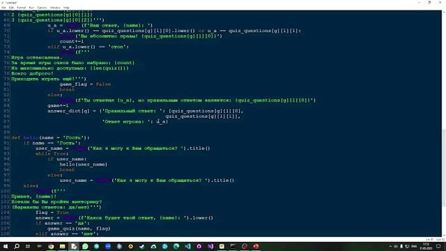Click the scrollbar up arrow
Viewport: 446px width, 251px height.
tap(444, 13)
